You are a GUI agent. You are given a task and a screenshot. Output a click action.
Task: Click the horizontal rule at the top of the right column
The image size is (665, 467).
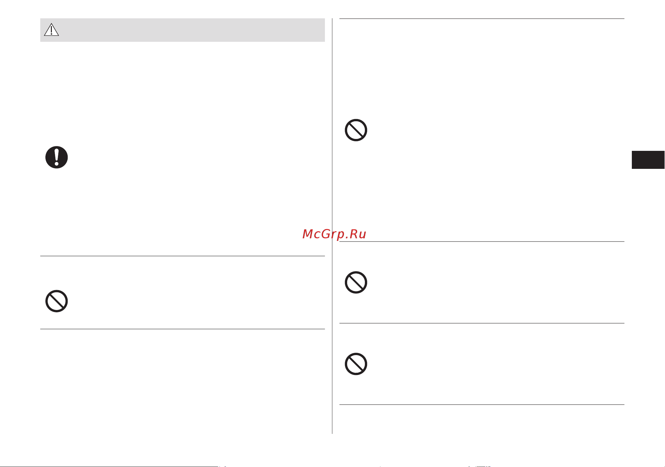tap(482, 19)
